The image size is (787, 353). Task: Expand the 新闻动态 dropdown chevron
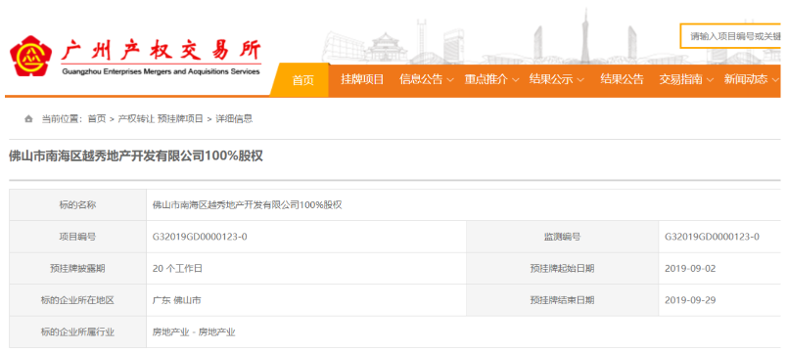[775, 80]
